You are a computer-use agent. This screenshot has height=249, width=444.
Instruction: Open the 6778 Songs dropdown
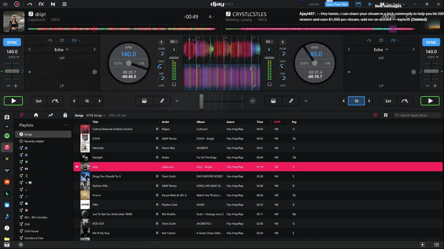tap(96, 115)
